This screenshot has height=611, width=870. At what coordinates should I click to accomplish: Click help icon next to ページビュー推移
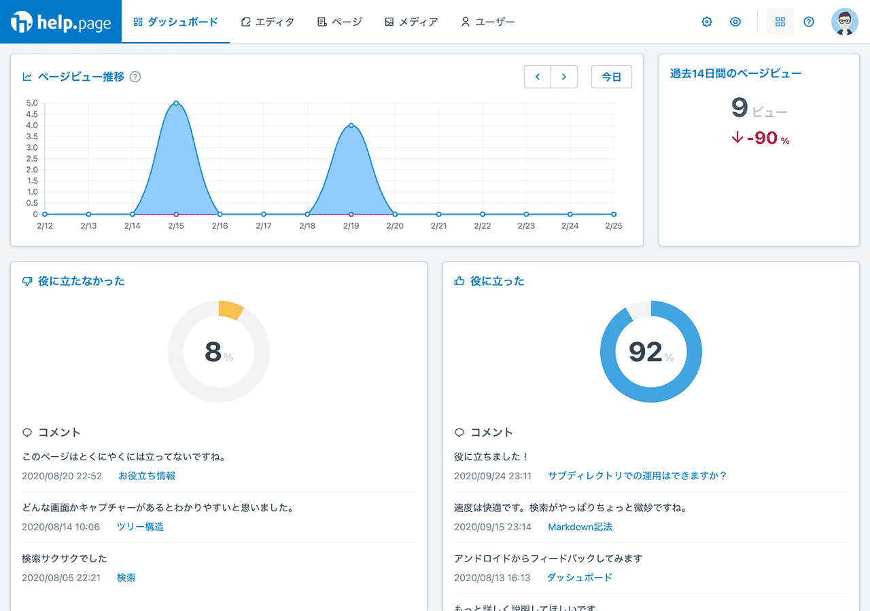(x=135, y=77)
